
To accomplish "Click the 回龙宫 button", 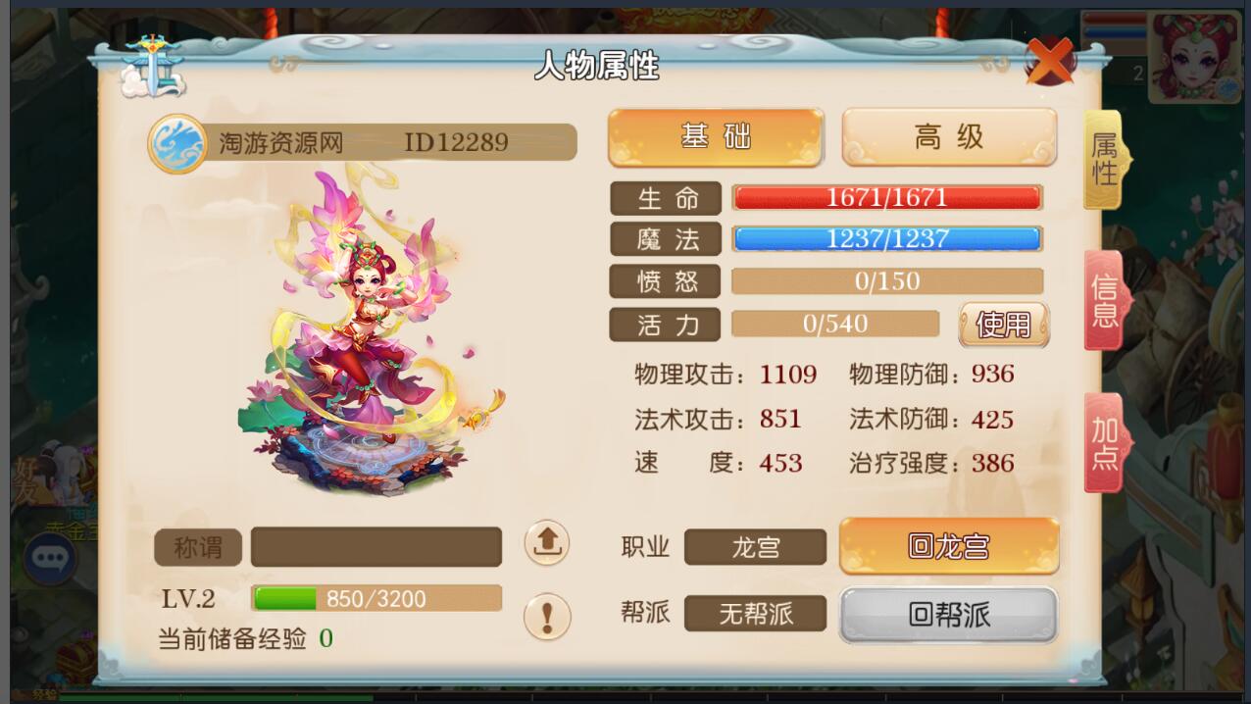I will pos(949,546).
